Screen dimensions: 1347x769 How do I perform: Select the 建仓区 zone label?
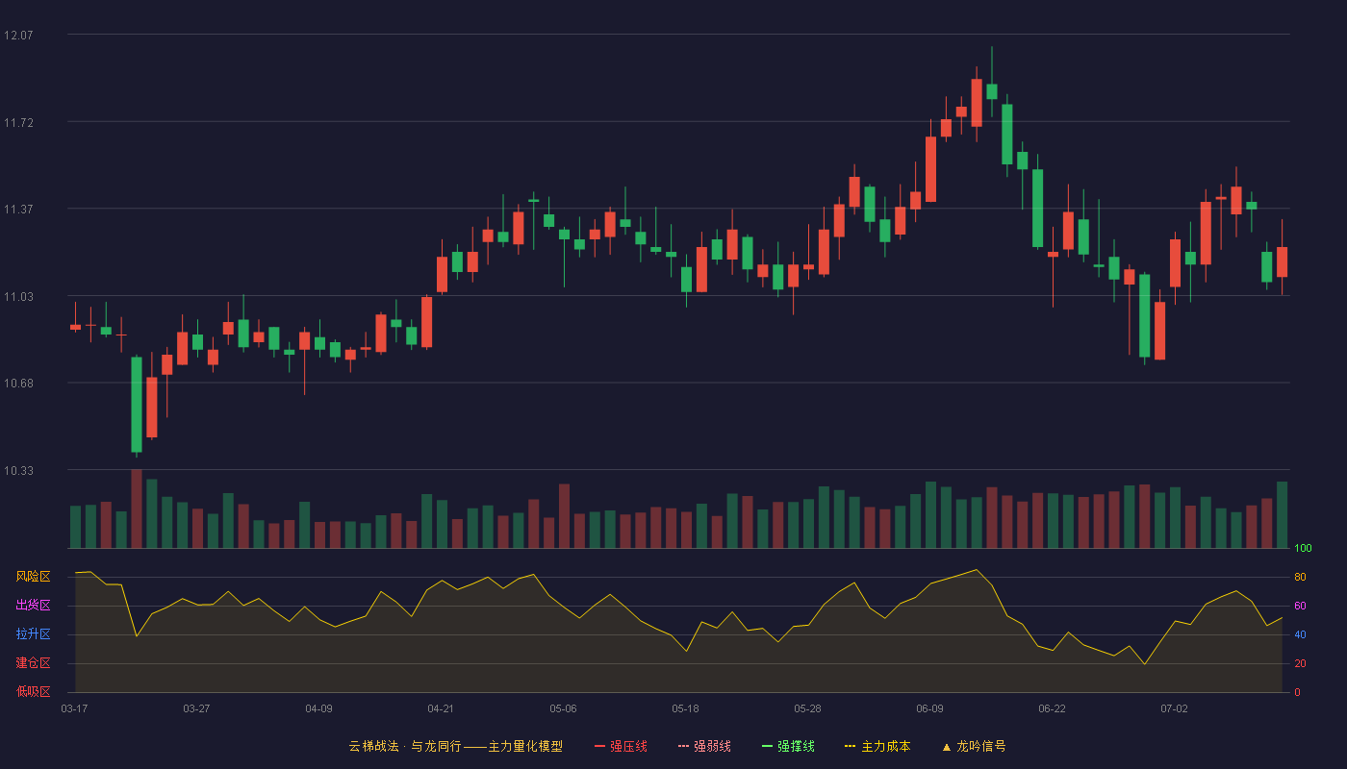(33, 663)
